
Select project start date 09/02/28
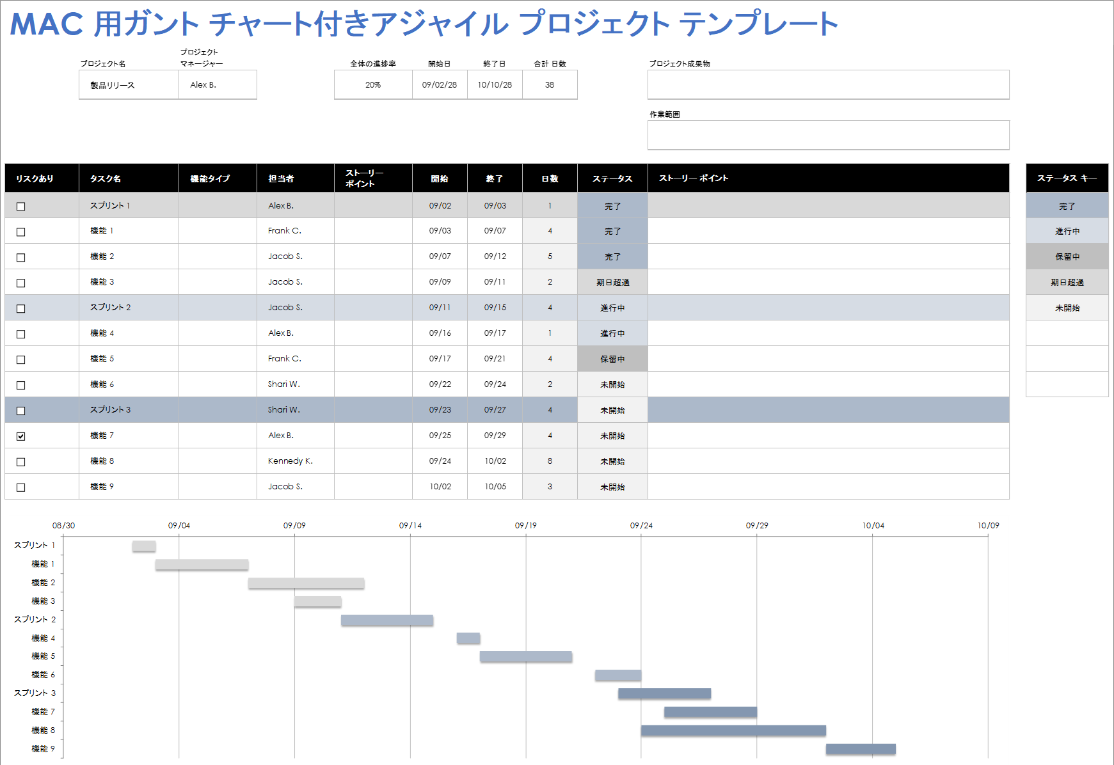(x=440, y=84)
